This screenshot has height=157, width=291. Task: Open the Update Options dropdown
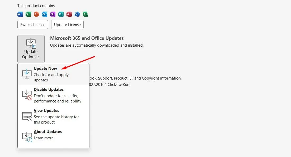[x=31, y=49]
